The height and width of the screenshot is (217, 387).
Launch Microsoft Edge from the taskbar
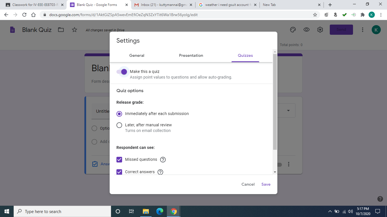pyautogui.click(x=160, y=211)
